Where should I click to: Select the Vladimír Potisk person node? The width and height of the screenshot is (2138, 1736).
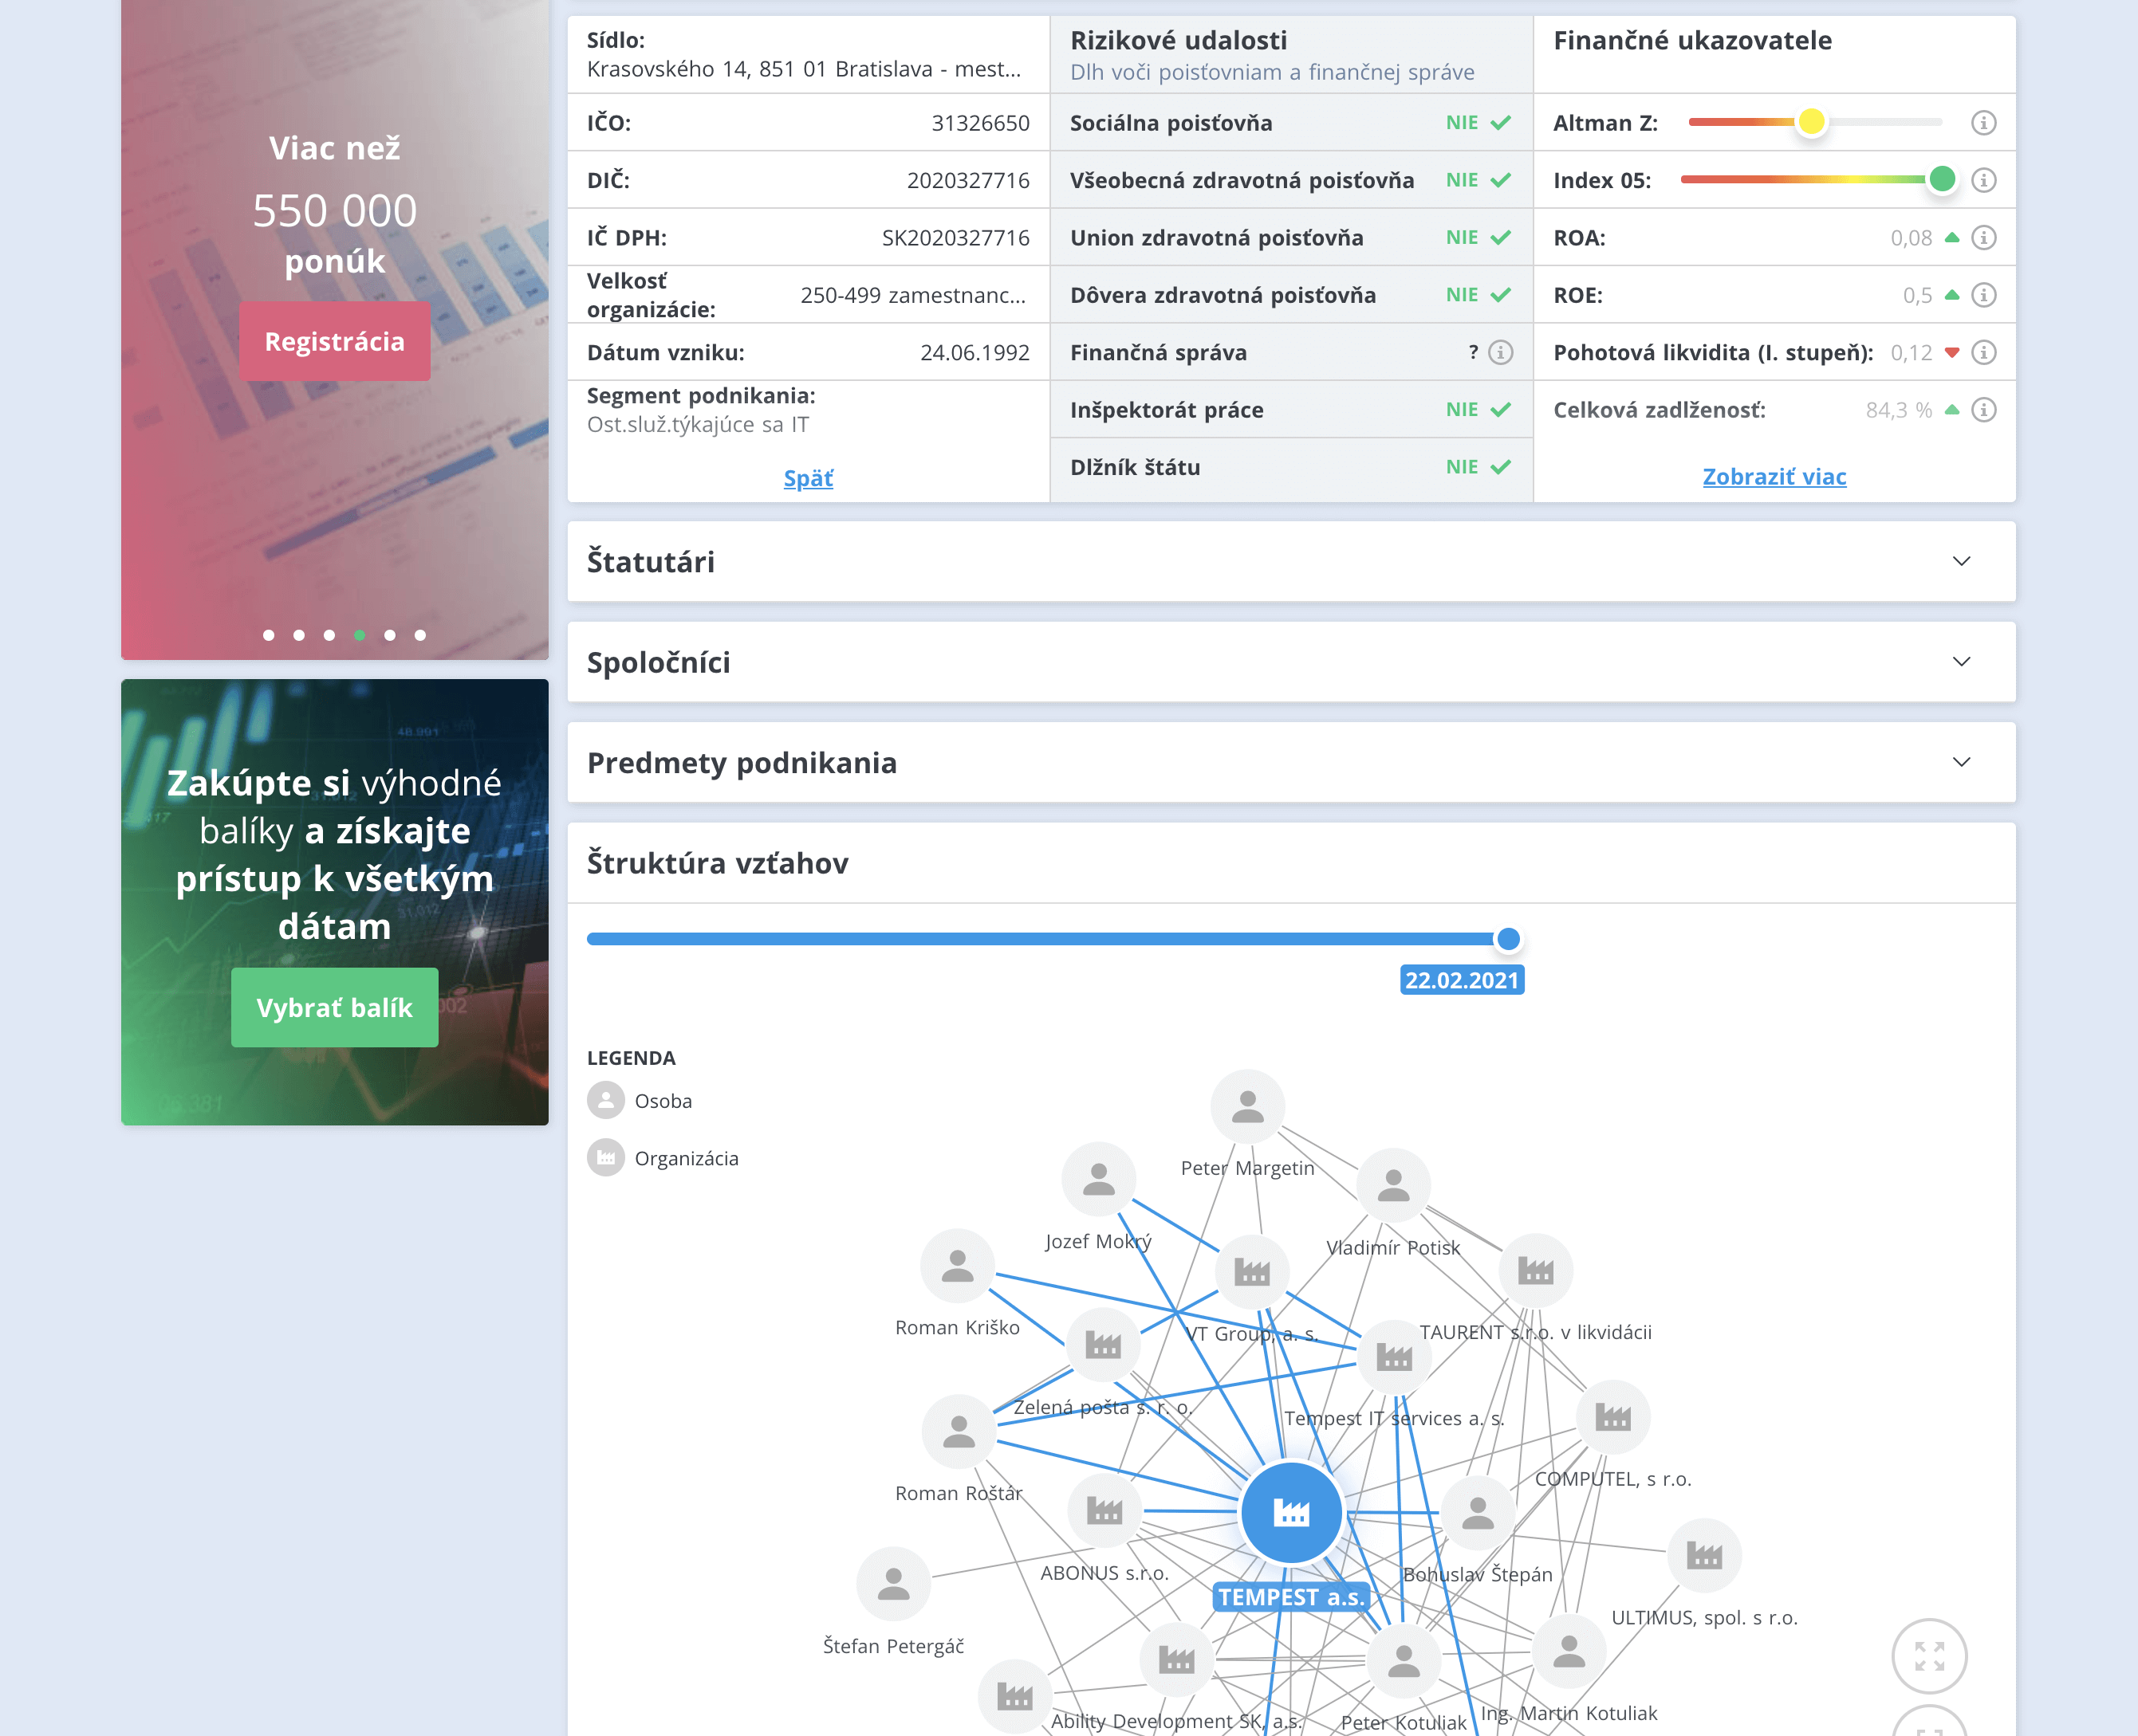[1392, 1186]
